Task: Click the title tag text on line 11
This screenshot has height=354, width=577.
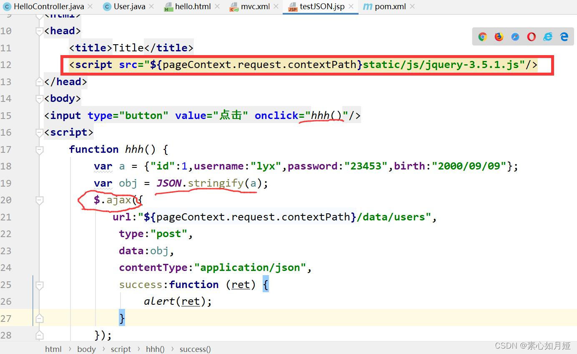Action: click(128, 48)
